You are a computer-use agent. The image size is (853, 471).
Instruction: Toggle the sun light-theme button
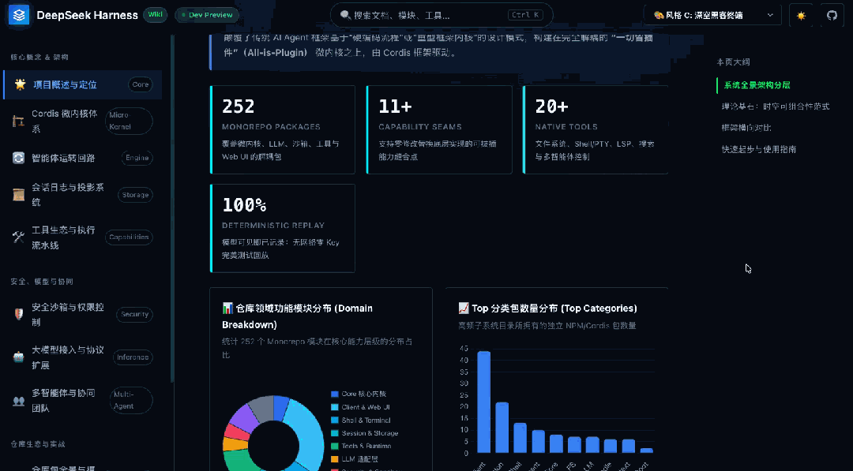[801, 15]
